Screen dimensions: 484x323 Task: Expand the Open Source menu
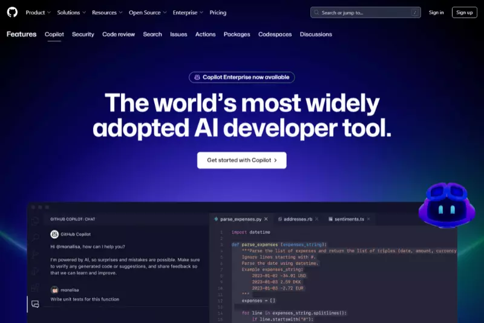tap(148, 13)
